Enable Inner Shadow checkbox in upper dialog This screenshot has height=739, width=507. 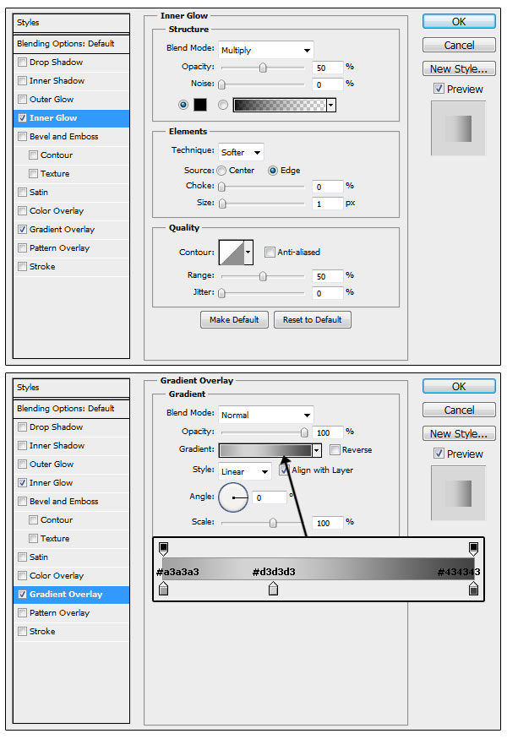(22, 80)
